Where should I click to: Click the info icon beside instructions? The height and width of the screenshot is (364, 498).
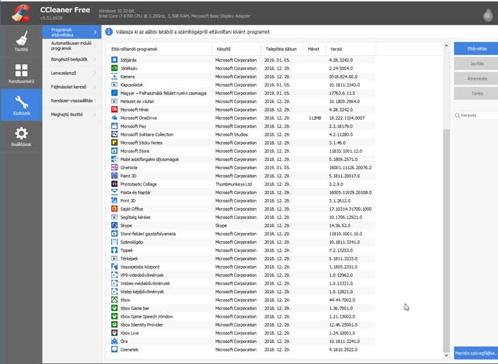point(108,32)
